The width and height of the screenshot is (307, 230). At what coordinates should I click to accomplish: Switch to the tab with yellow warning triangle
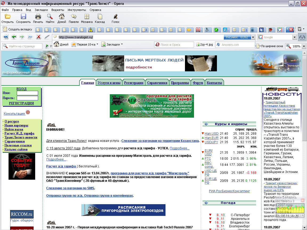pyautogui.click(x=90, y=30)
